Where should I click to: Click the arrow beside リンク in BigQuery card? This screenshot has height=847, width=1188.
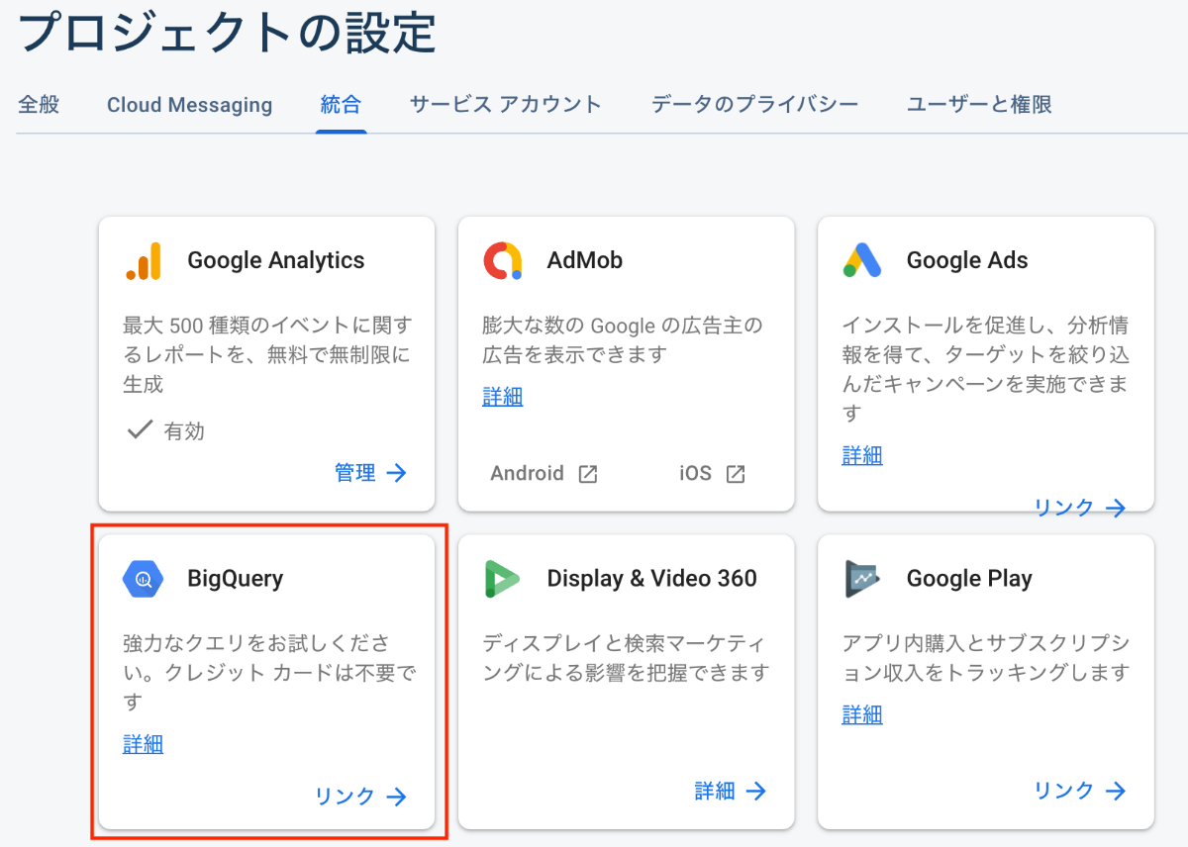[397, 797]
